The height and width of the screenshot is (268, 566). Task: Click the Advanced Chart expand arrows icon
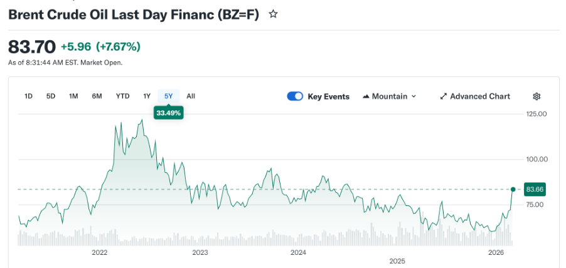(x=443, y=96)
